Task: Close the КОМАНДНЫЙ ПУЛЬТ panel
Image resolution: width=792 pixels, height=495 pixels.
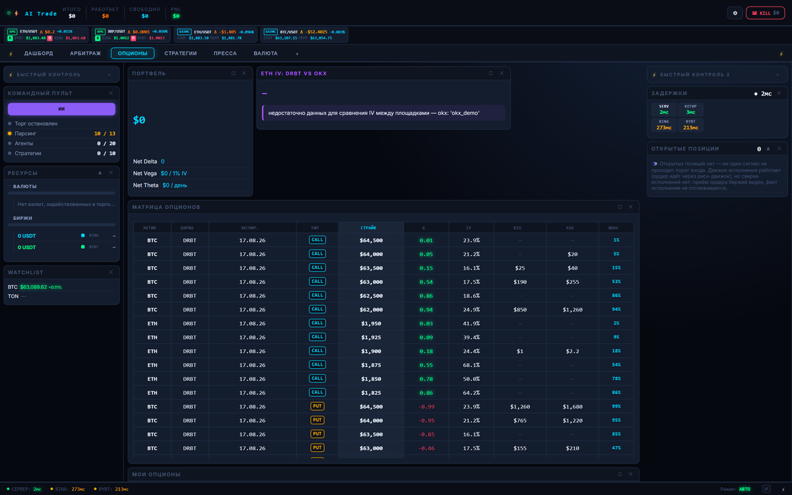Action: [111, 93]
